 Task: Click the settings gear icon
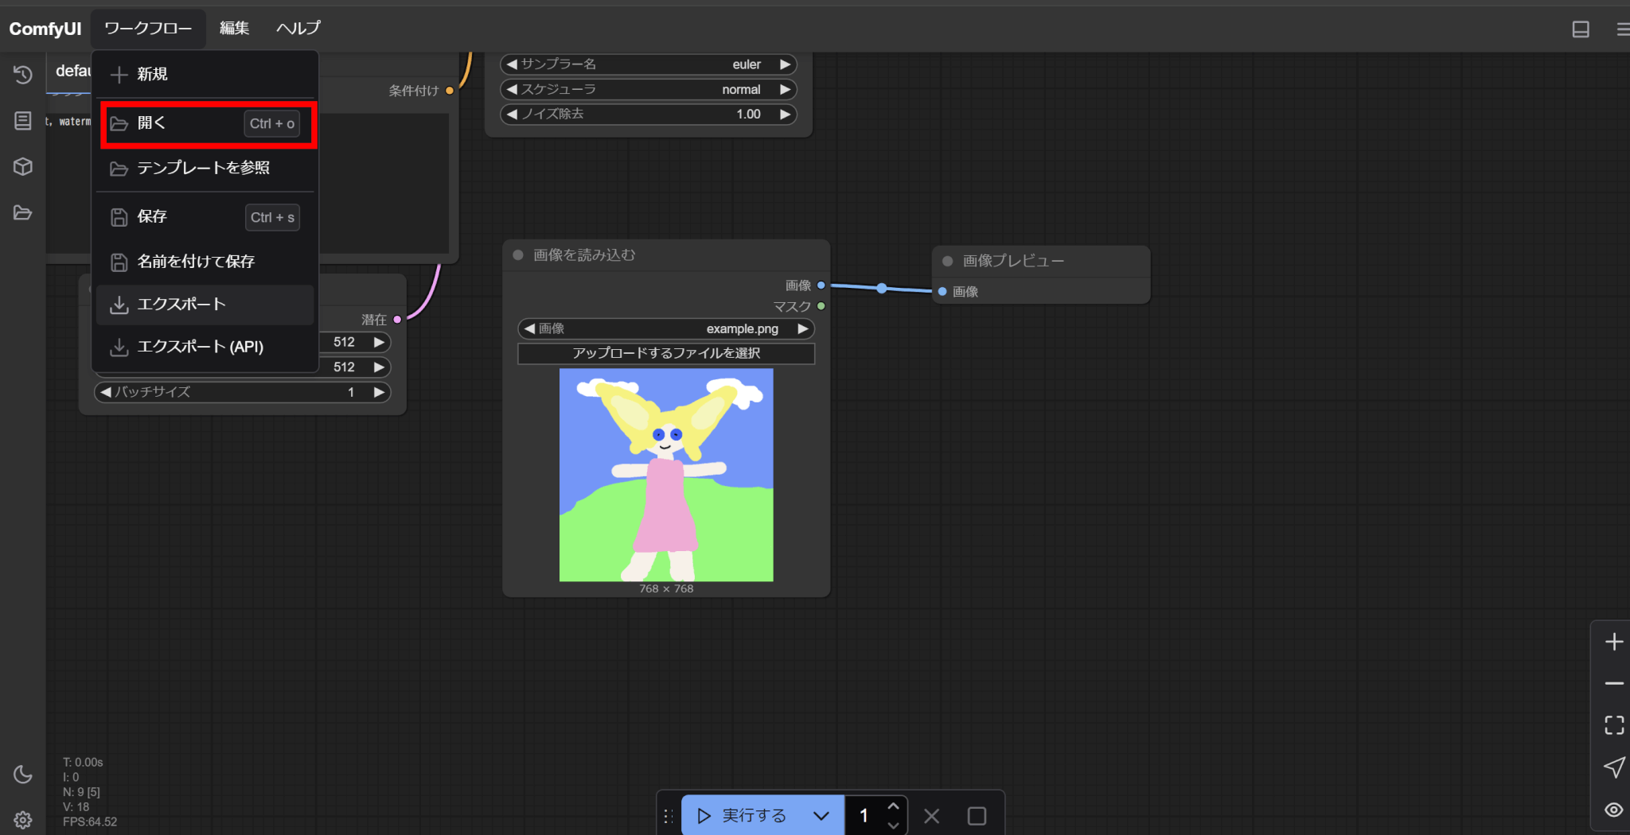[x=22, y=820]
